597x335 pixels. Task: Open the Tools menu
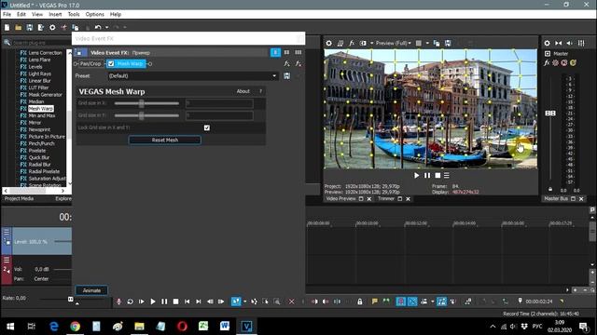point(74,15)
